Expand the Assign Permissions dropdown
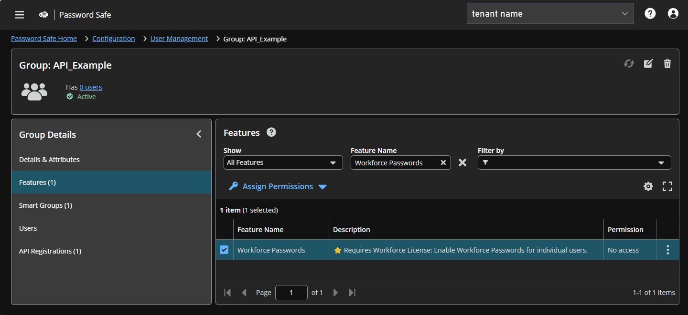This screenshot has width=688, height=315. pyautogui.click(x=323, y=186)
